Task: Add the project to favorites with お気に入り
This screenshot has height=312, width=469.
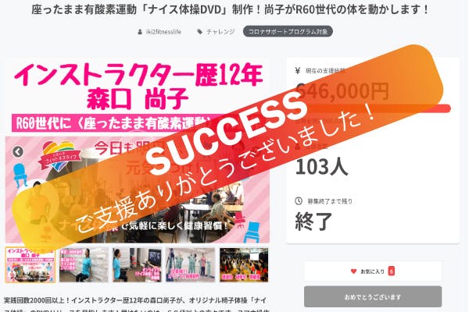Action: click(x=373, y=271)
